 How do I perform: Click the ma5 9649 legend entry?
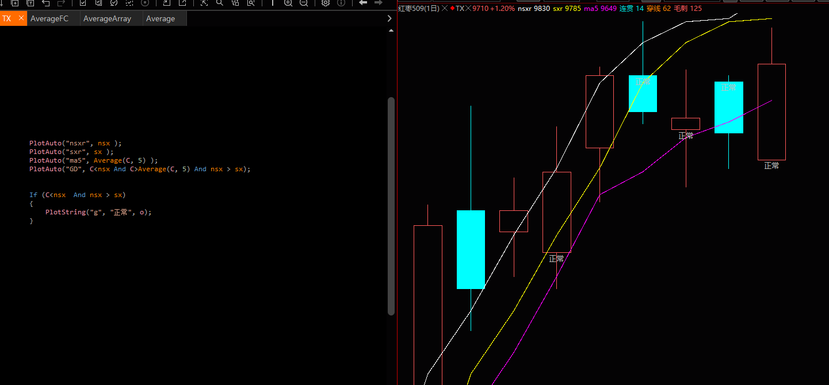600,9
